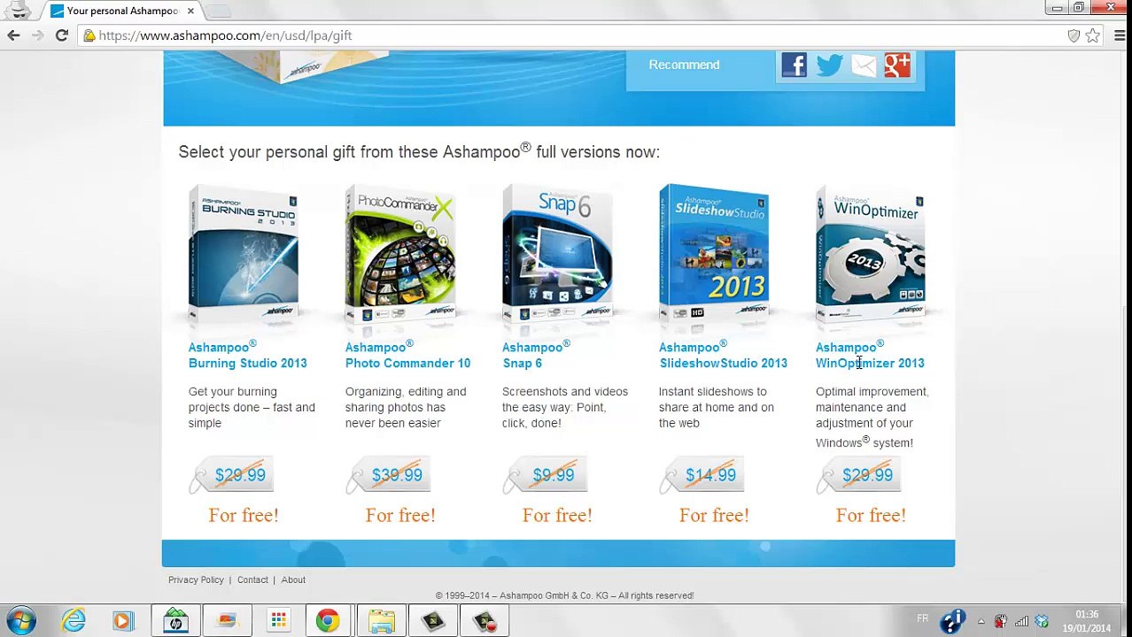Open the Privacy Policy footer link
The height and width of the screenshot is (637, 1132).
tap(196, 579)
